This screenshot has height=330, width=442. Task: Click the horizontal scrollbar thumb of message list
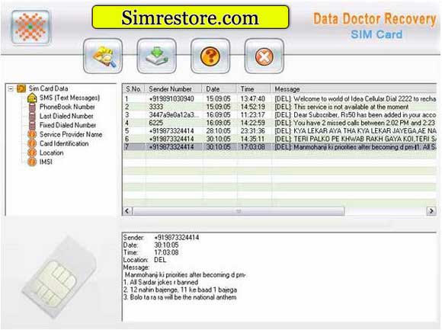[239, 211]
